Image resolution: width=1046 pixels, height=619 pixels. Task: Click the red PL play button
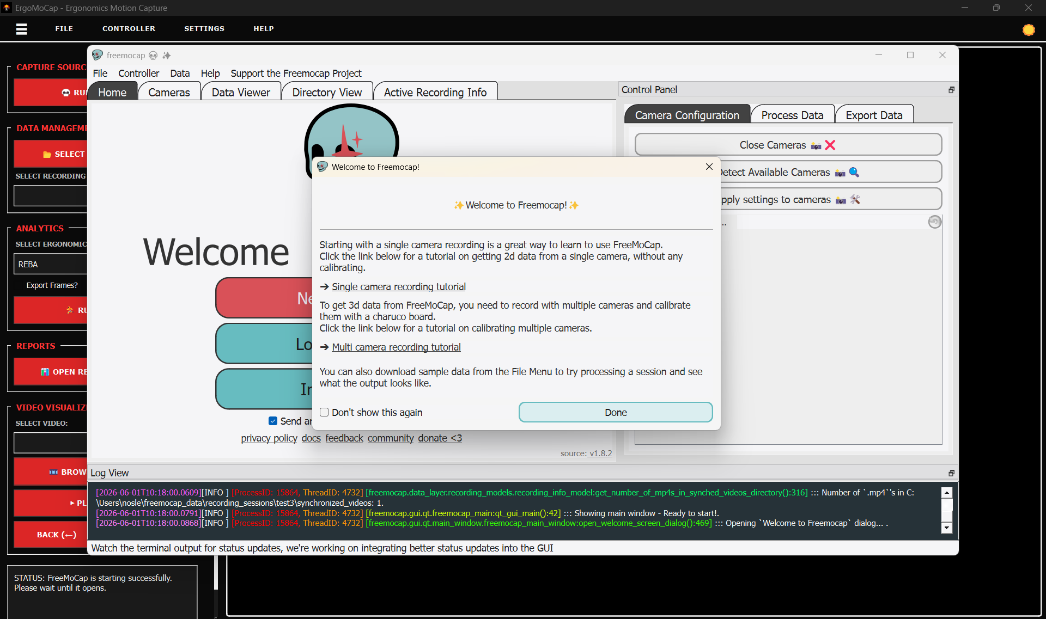tap(50, 503)
